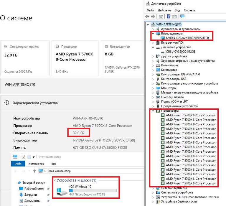Click the Explorer back navigation arrow
Screen dimensions: 226x206
point(16,171)
